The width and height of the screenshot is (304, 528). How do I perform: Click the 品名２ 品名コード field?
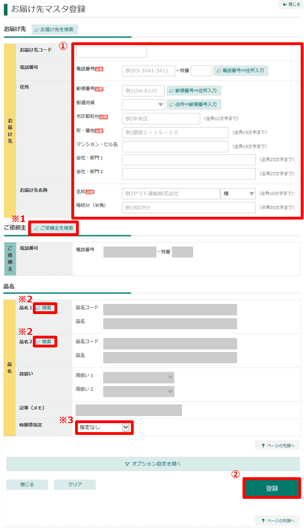170,344
